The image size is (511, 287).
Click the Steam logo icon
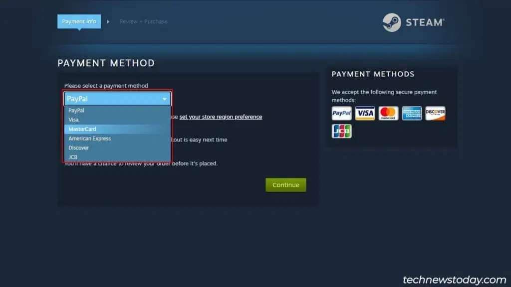click(x=392, y=22)
